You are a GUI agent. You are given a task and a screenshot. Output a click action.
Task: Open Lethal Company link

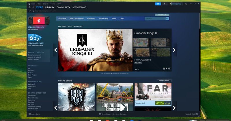pyautogui.click(x=33, y=59)
